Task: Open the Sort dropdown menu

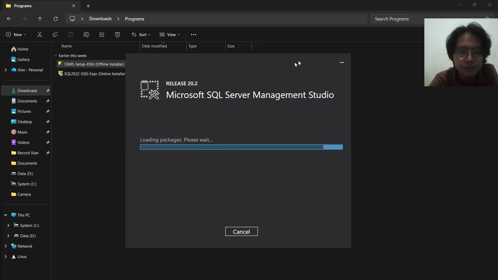Action: [141, 35]
